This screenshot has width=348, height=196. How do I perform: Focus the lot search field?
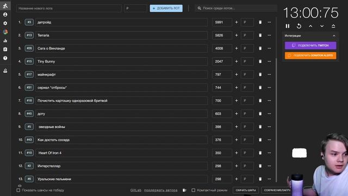point(236,8)
